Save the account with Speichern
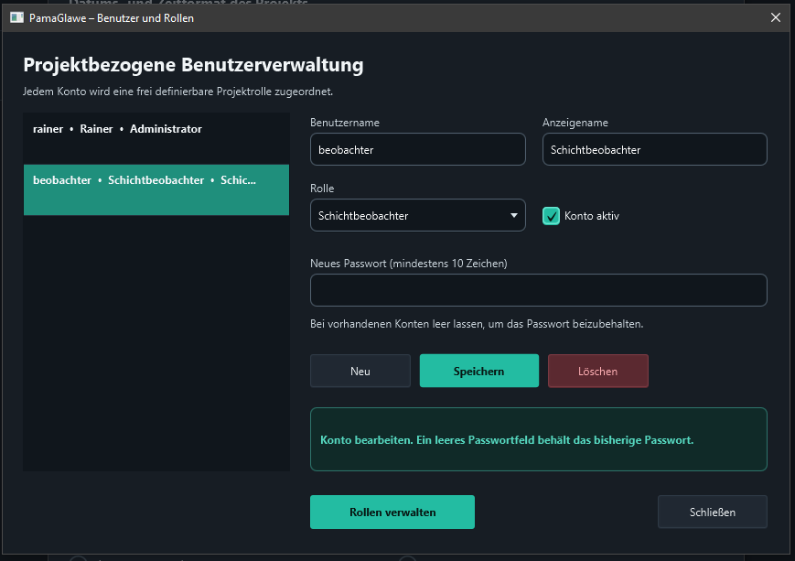 479,371
